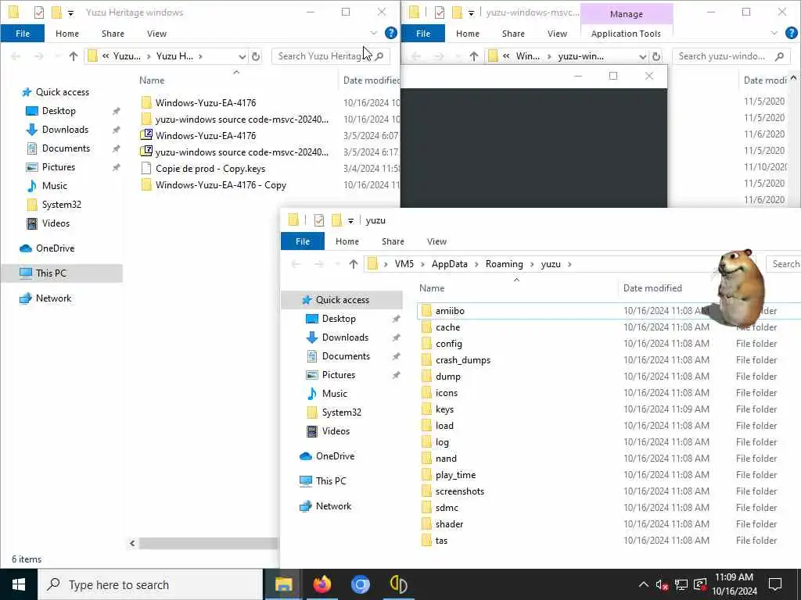Open Chromium browser taskbar icon

point(360,584)
